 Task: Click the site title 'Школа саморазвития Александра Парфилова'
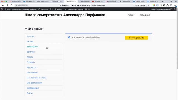(65, 15)
